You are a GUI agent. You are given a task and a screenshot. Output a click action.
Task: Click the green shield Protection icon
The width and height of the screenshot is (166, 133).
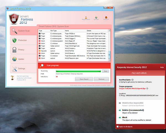tap(14, 40)
